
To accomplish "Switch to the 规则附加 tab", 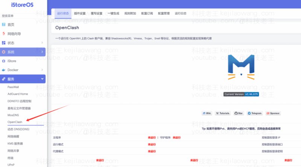I will 130,13.
